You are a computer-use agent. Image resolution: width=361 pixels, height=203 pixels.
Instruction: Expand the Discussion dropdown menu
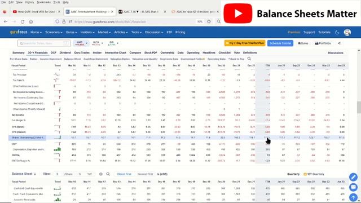154,32
